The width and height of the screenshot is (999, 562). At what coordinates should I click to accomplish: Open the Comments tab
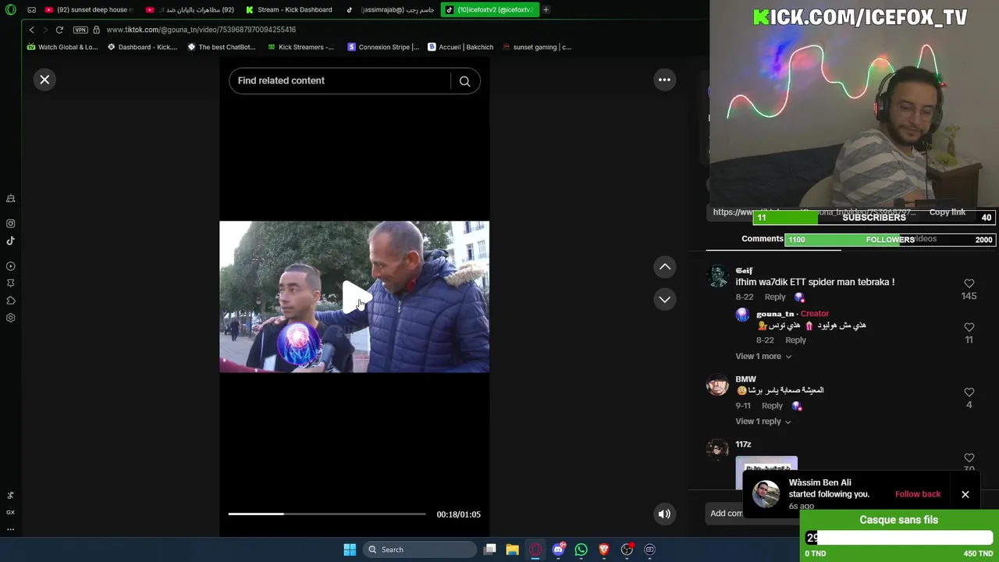(x=763, y=239)
